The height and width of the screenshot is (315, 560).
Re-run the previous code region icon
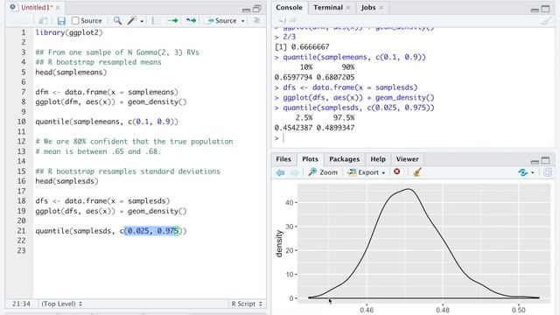191,21
